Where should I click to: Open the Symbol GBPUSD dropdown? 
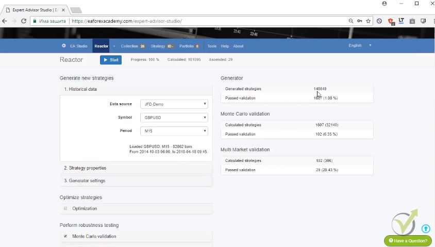[174, 118]
